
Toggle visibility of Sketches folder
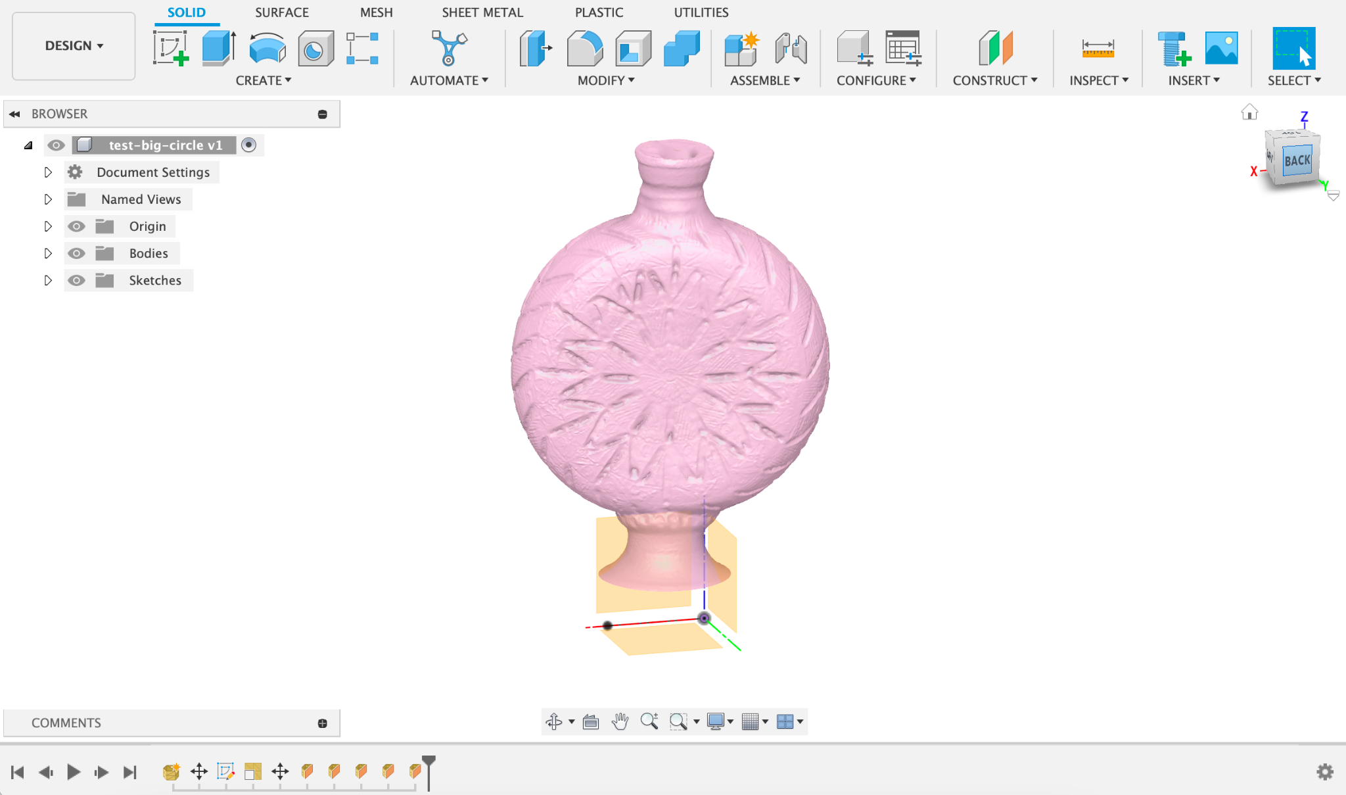coord(76,280)
